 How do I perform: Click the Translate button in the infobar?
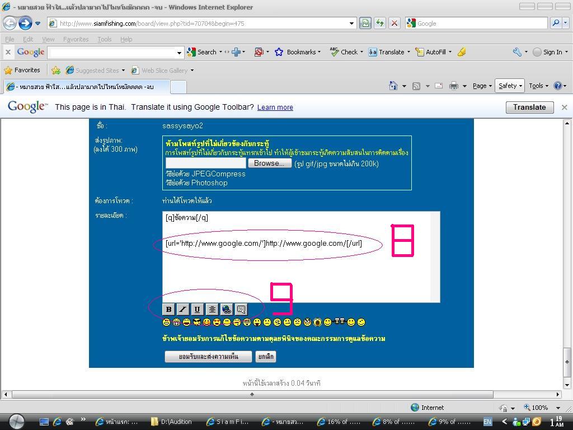(x=529, y=107)
